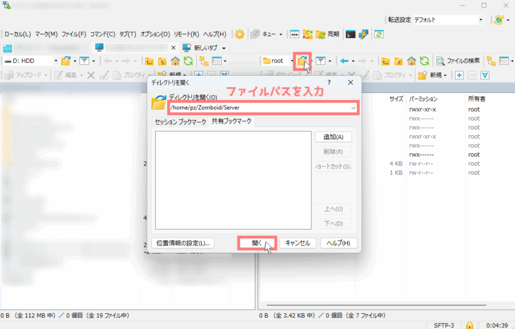Refresh the remote panel with the green arrows icon
Viewport: 515px width, 329px height.
[425, 61]
